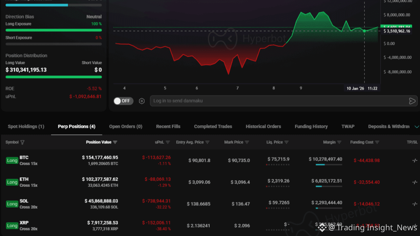This screenshot has width=420, height=236.
Task: Click the Liq. Price sort icon
Action: [x=286, y=142]
